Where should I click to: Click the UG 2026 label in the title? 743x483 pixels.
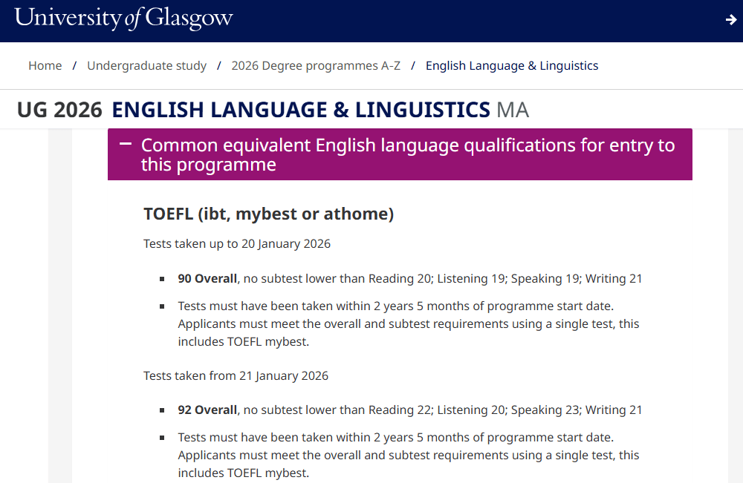coord(59,110)
